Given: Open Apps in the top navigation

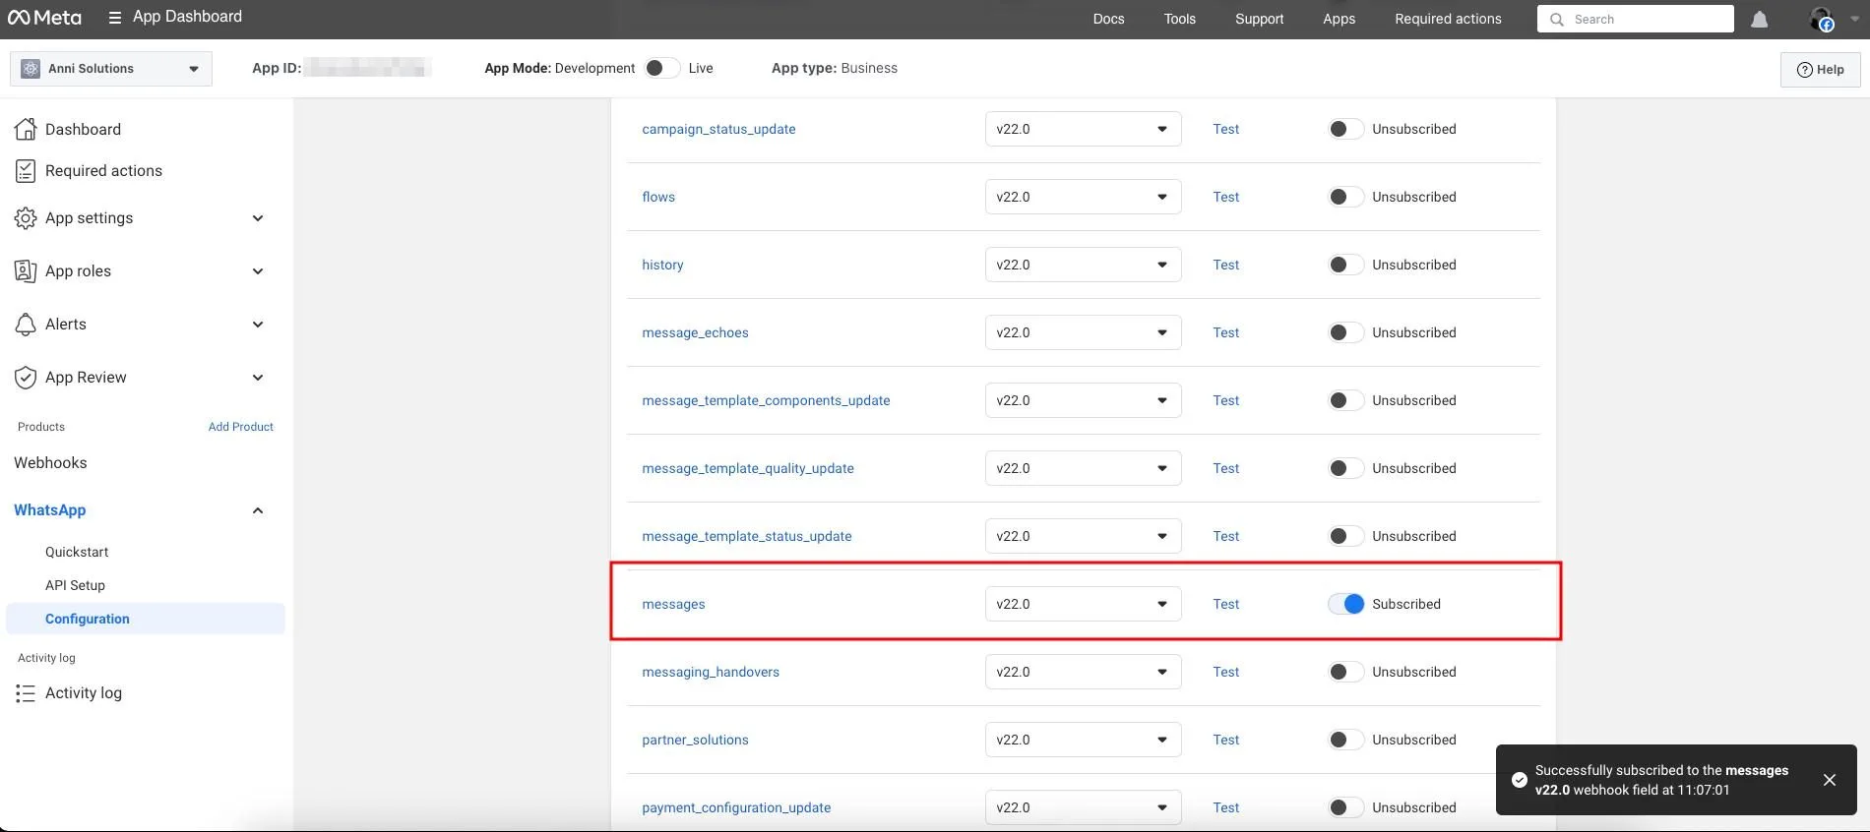Looking at the screenshot, I should point(1339,19).
